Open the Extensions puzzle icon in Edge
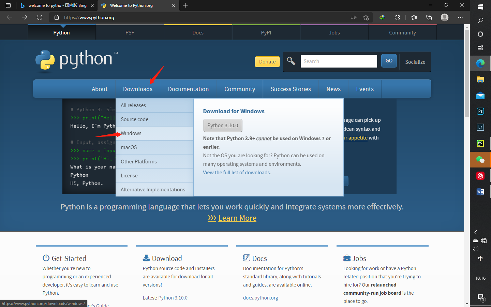The image size is (491, 307). click(397, 17)
